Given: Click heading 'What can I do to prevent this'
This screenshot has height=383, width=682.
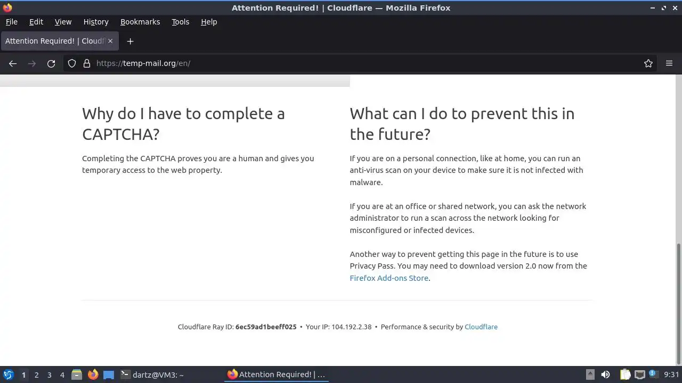Looking at the screenshot, I should (462, 123).
